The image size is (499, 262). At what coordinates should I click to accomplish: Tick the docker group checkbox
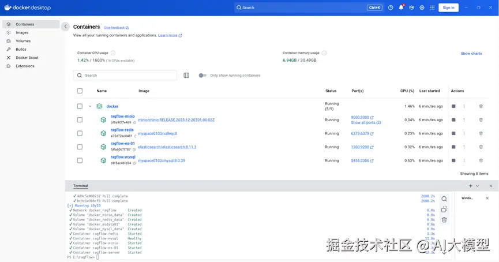click(80, 106)
